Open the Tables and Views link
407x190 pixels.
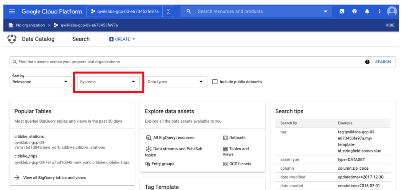tap(236, 151)
